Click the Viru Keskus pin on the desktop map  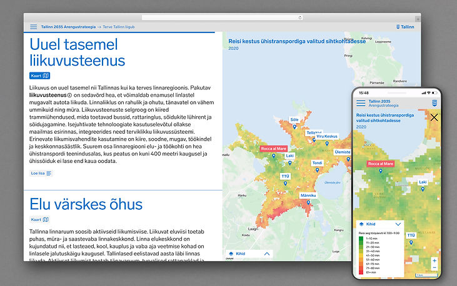click(x=327, y=143)
